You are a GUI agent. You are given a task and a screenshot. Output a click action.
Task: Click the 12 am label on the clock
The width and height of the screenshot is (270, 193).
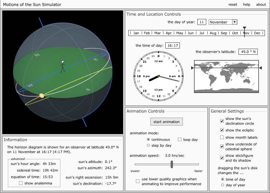pyautogui.click(x=159, y=61)
